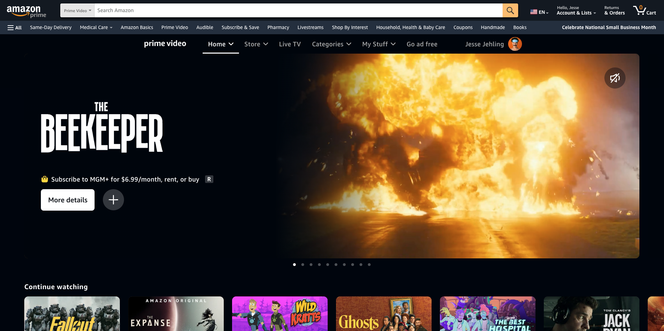Select the seventh carousel dot
Viewport: 664px width, 331px height.
pyautogui.click(x=344, y=265)
